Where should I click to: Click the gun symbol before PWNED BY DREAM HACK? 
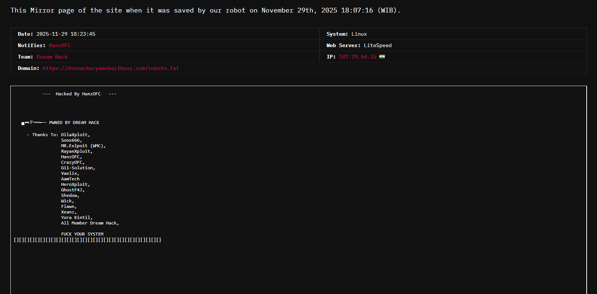click(34, 123)
